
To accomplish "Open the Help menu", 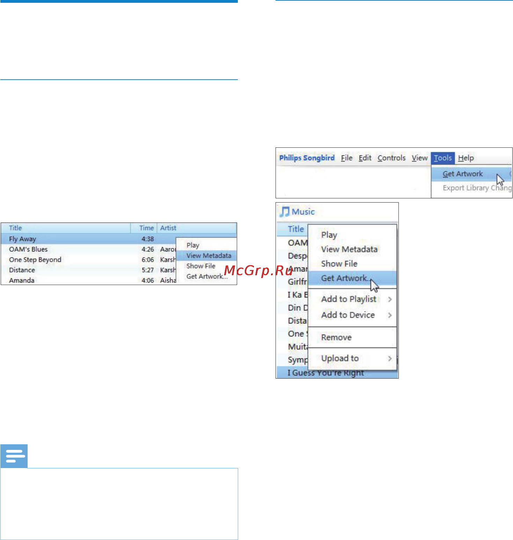I will (466, 158).
